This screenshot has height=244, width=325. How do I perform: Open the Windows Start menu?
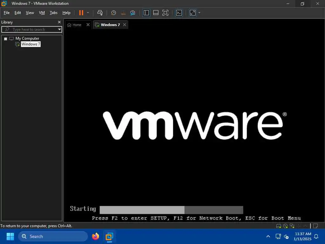[10, 236]
